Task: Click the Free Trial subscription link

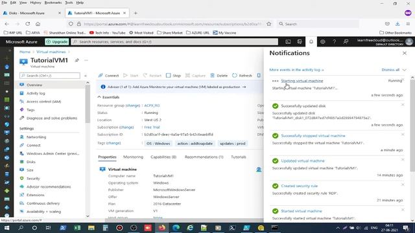Action: coord(152,127)
